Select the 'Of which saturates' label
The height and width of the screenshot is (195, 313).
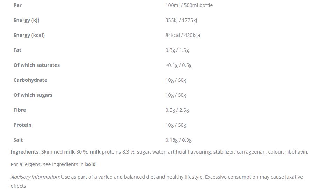click(x=36, y=65)
